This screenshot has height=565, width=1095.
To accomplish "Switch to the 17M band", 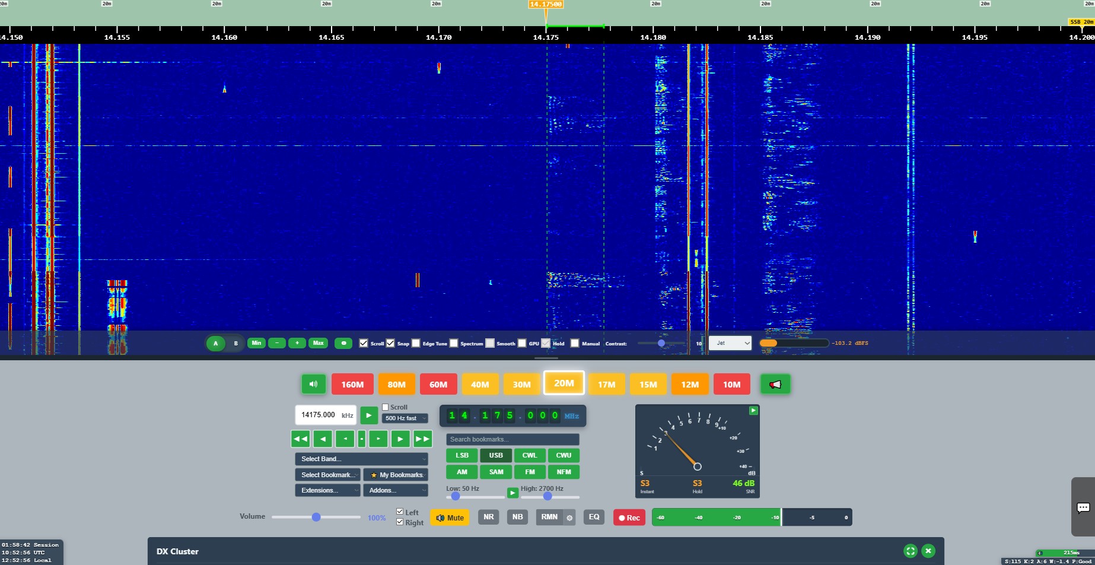I will tap(606, 385).
